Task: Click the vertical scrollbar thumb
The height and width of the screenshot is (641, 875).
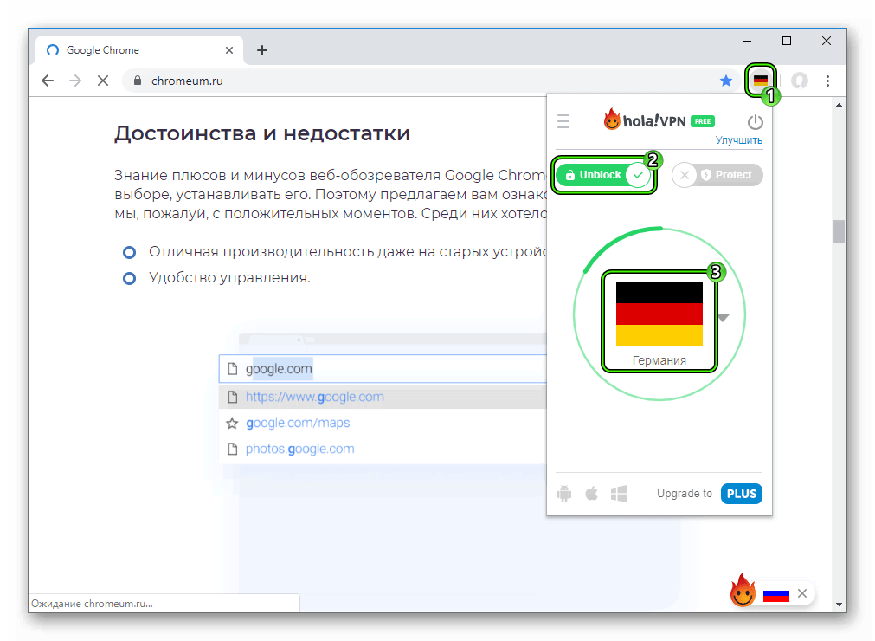Action: 839,231
